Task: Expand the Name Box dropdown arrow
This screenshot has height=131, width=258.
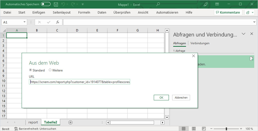Action: click(x=25, y=22)
